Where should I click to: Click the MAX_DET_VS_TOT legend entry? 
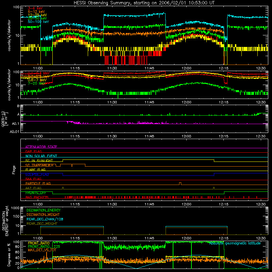coord(42,250)
